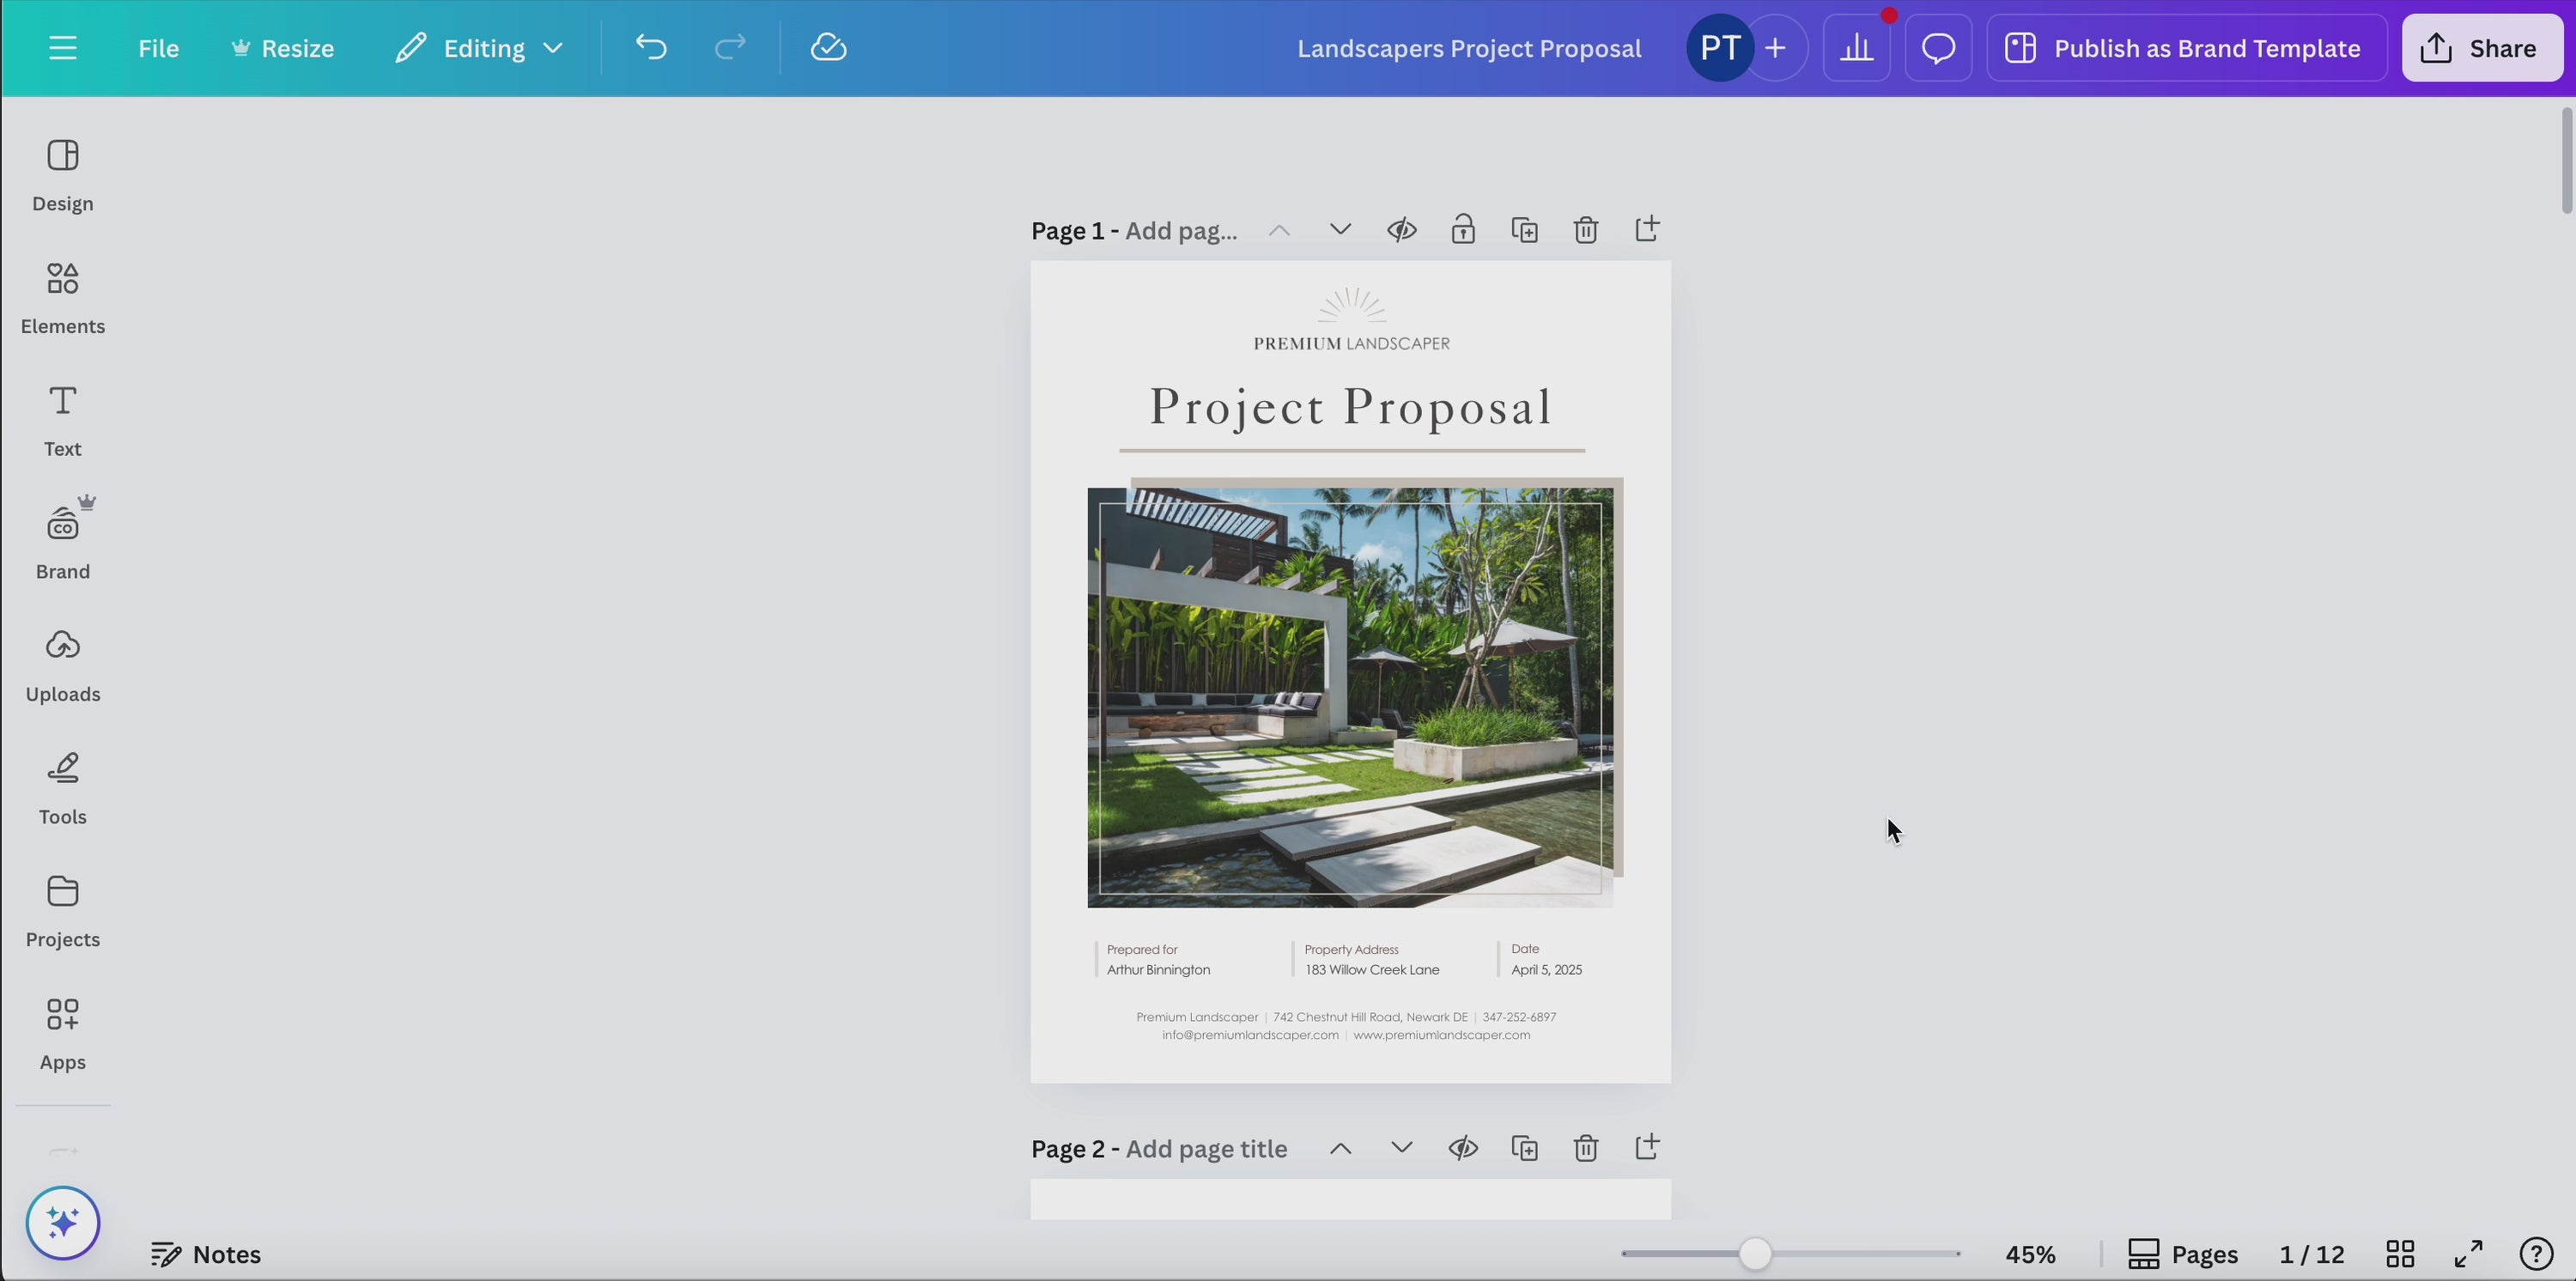This screenshot has height=1281, width=2576.
Task: Open the Projects panel
Action: pyautogui.click(x=63, y=912)
